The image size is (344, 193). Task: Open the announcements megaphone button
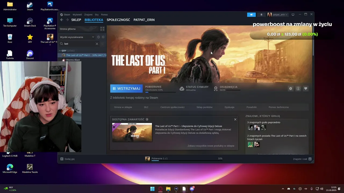(251, 15)
